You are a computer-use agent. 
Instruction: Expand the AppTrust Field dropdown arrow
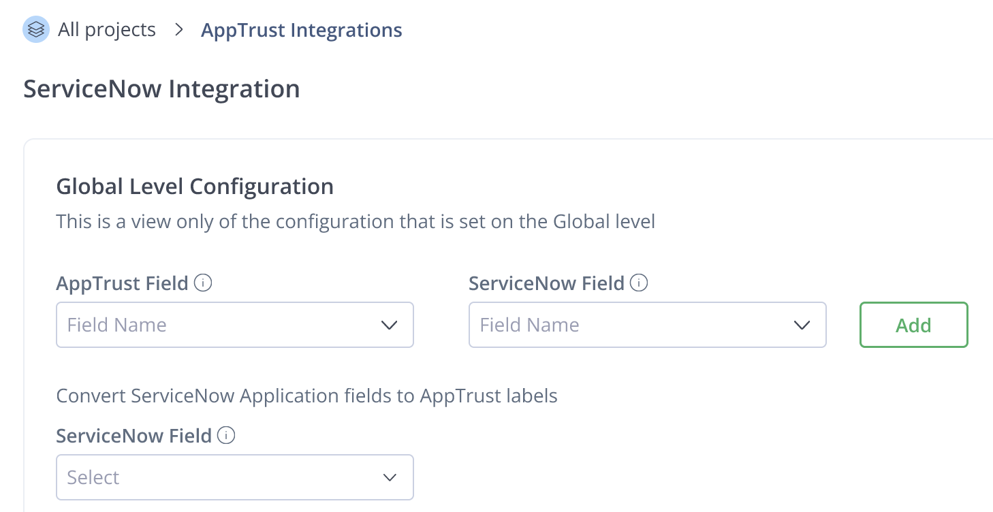[x=390, y=325]
